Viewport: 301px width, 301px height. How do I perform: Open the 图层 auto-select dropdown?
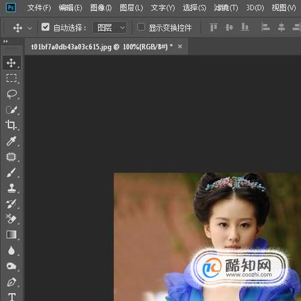110,28
